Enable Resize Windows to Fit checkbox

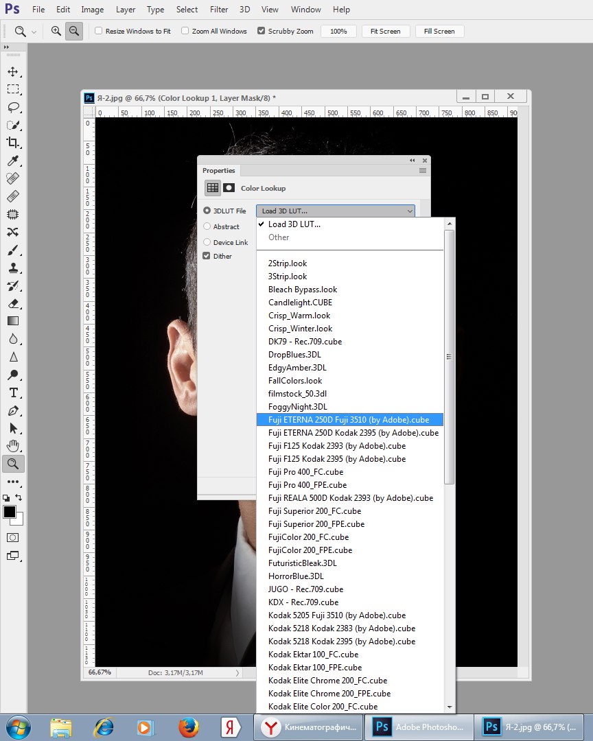click(98, 31)
